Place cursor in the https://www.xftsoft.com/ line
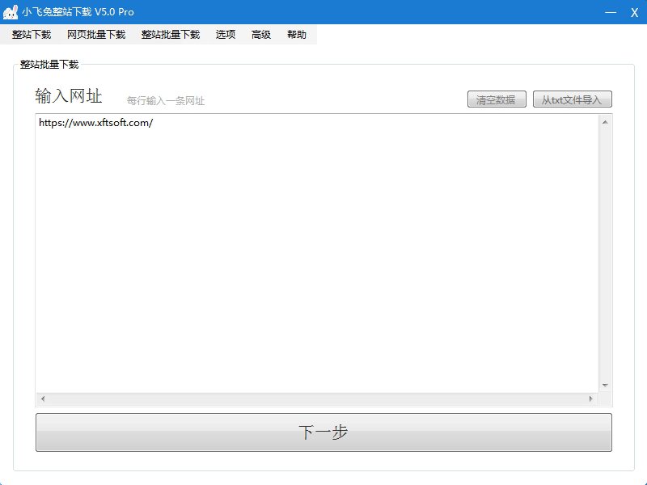 point(95,123)
